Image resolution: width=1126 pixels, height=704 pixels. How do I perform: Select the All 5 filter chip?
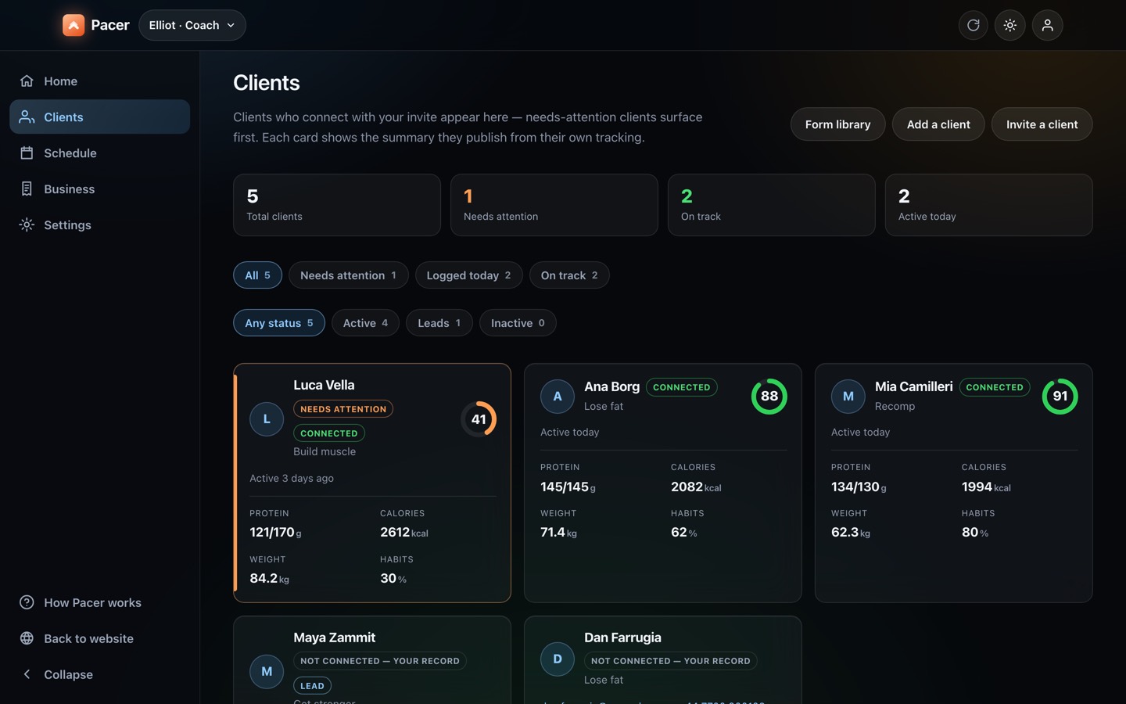pyautogui.click(x=257, y=275)
